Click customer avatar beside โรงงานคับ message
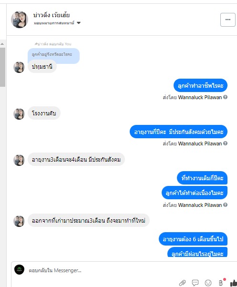The height and width of the screenshot is (287, 237). coord(19,113)
